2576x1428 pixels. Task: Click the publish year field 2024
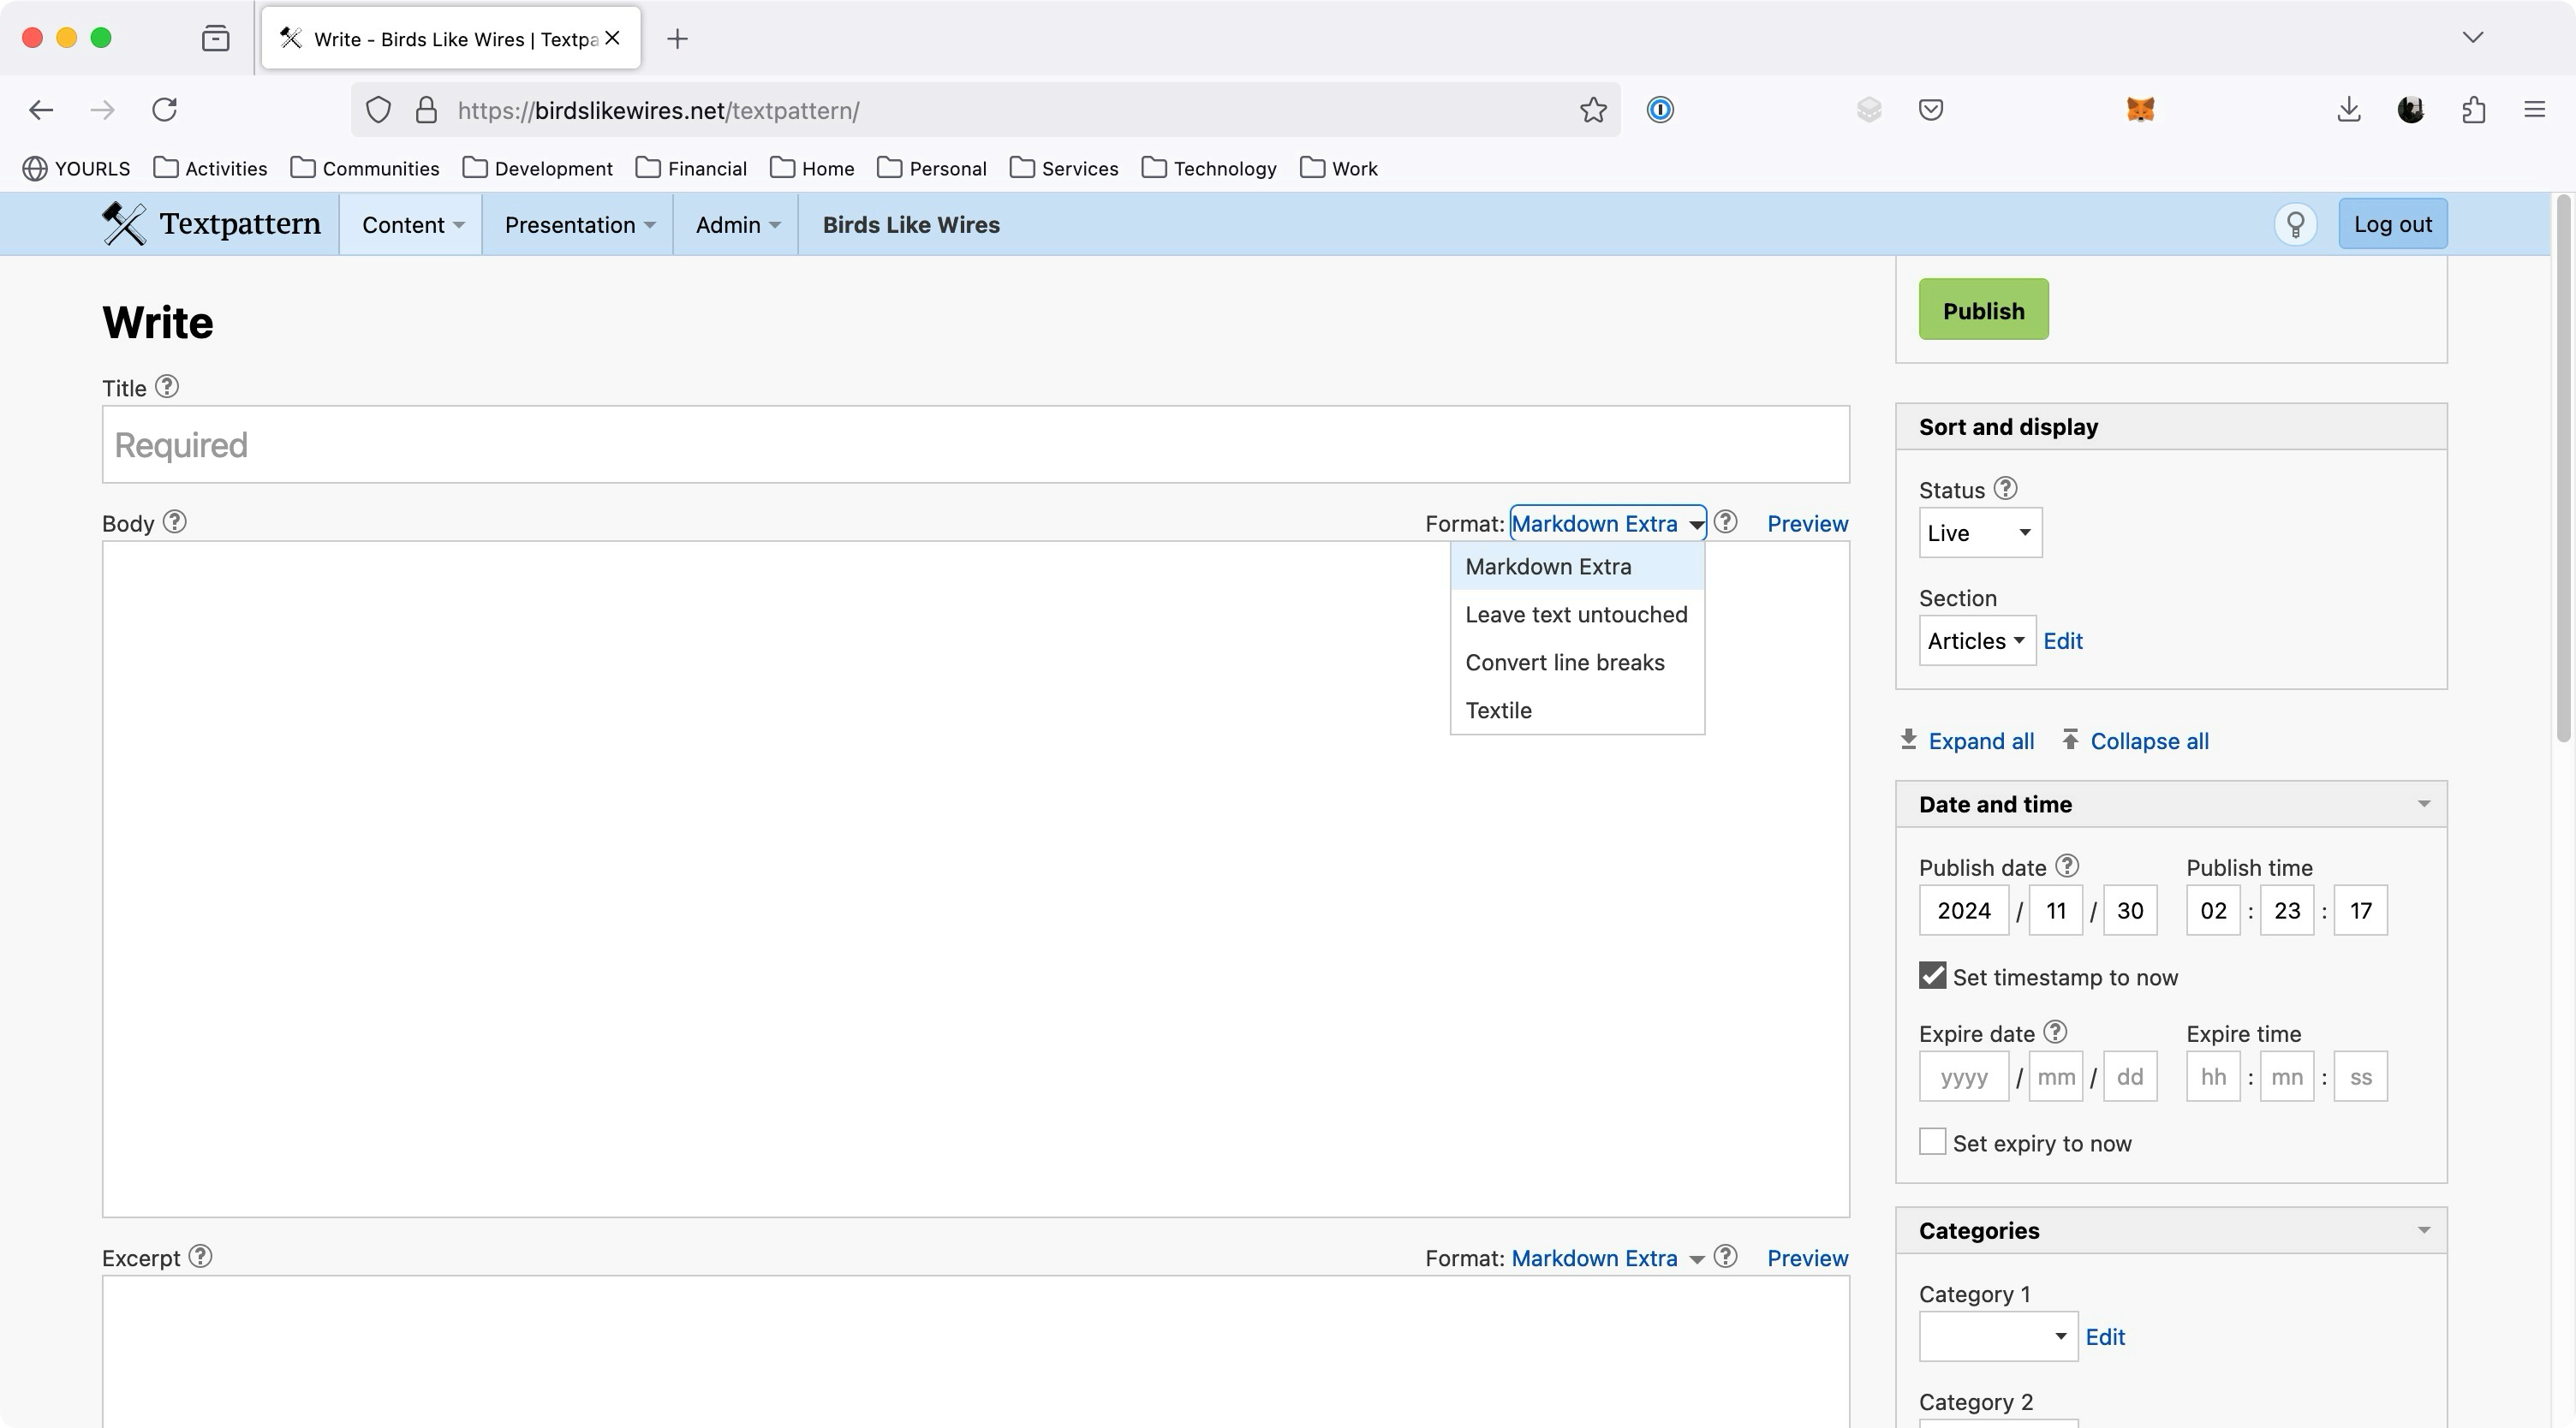1963,910
